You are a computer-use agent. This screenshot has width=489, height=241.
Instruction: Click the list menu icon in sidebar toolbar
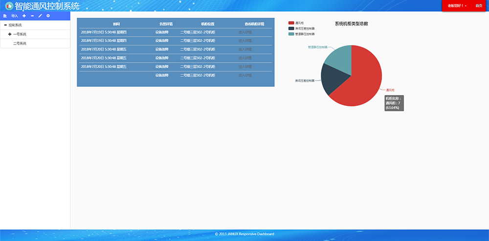tap(5, 16)
